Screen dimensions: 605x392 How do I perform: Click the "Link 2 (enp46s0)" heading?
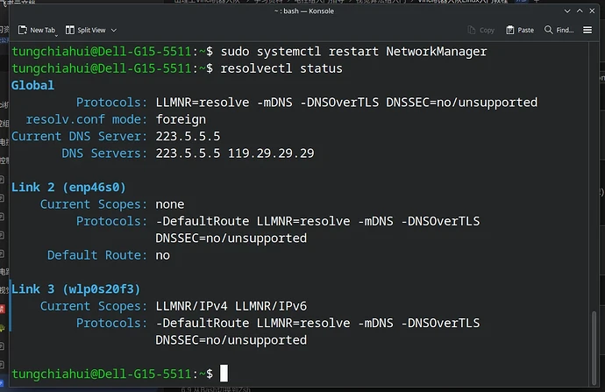point(68,187)
